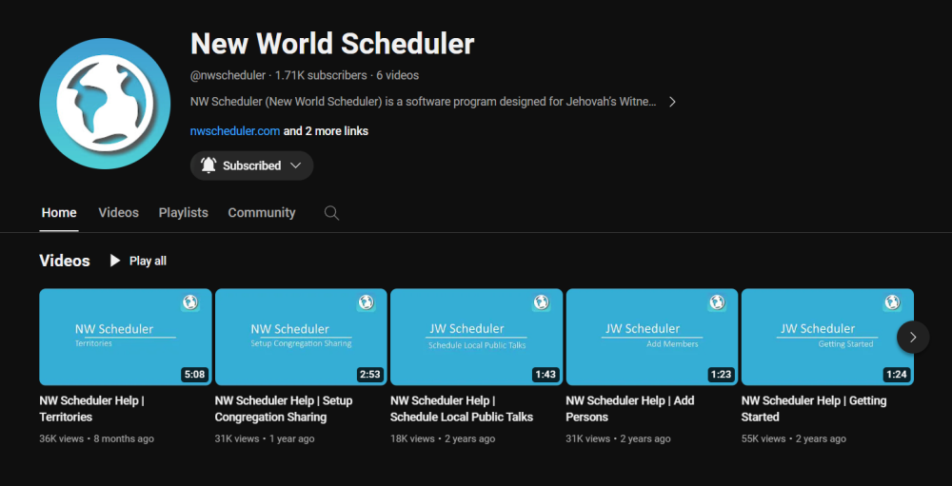
Task: Click globe watermark on Getting Started thumbnail
Action: point(892,302)
